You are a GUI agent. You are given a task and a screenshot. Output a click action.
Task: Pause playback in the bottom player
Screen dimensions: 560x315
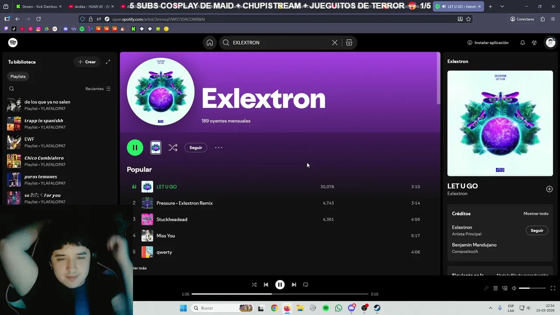pos(280,285)
